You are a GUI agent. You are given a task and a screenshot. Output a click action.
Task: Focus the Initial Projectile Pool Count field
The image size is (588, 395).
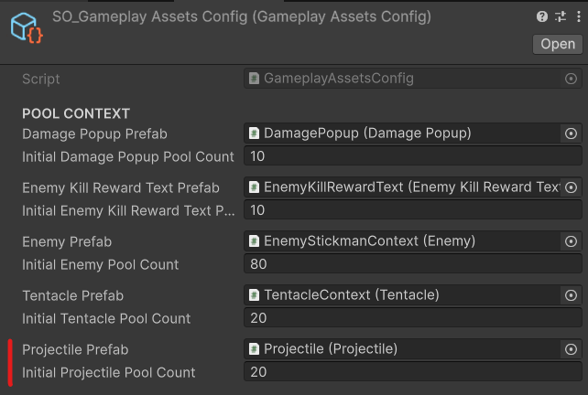[412, 372]
